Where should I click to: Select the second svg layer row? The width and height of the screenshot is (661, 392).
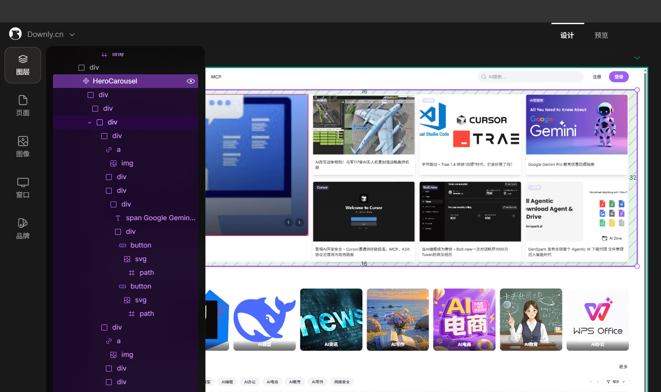click(x=126, y=300)
